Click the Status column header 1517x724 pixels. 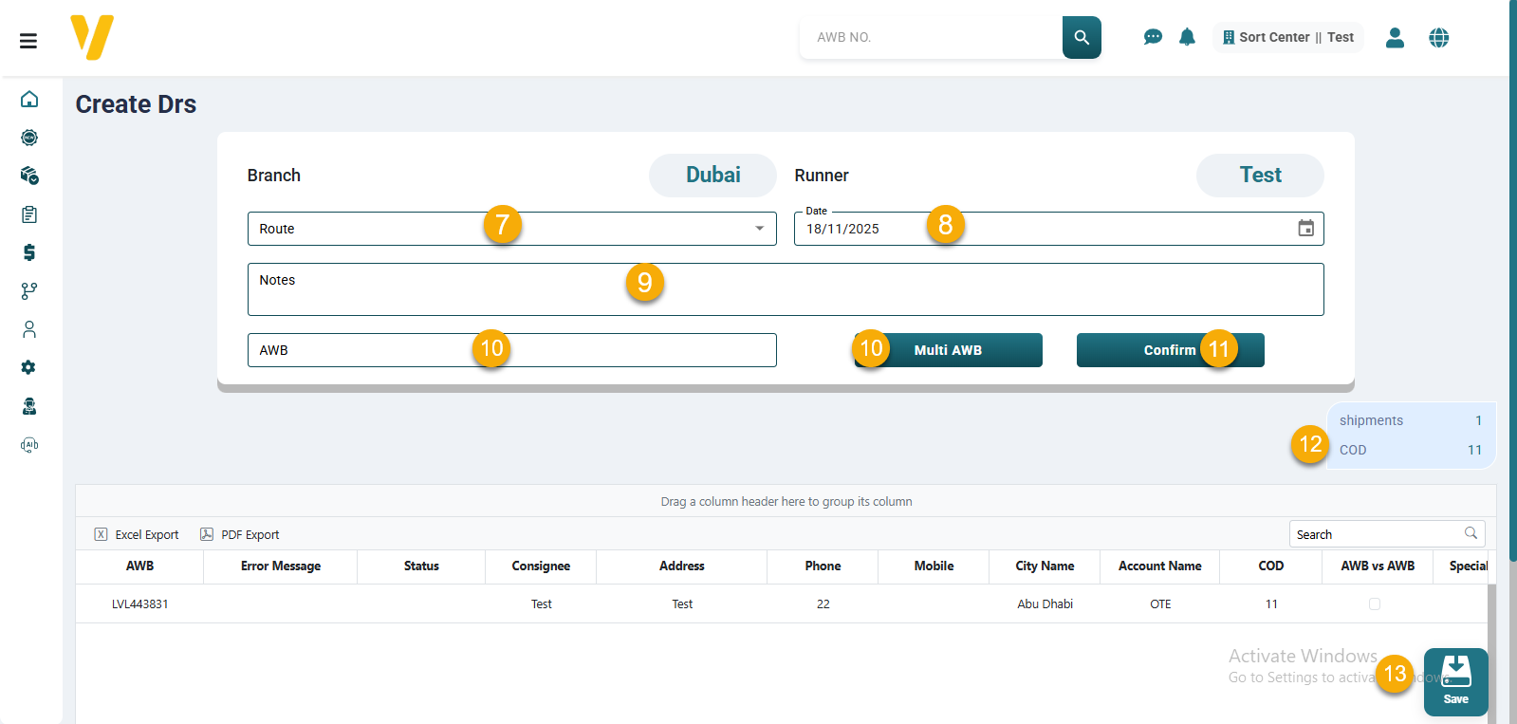pyautogui.click(x=421, y=566)
